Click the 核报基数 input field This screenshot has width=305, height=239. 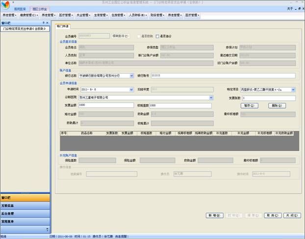180,105
